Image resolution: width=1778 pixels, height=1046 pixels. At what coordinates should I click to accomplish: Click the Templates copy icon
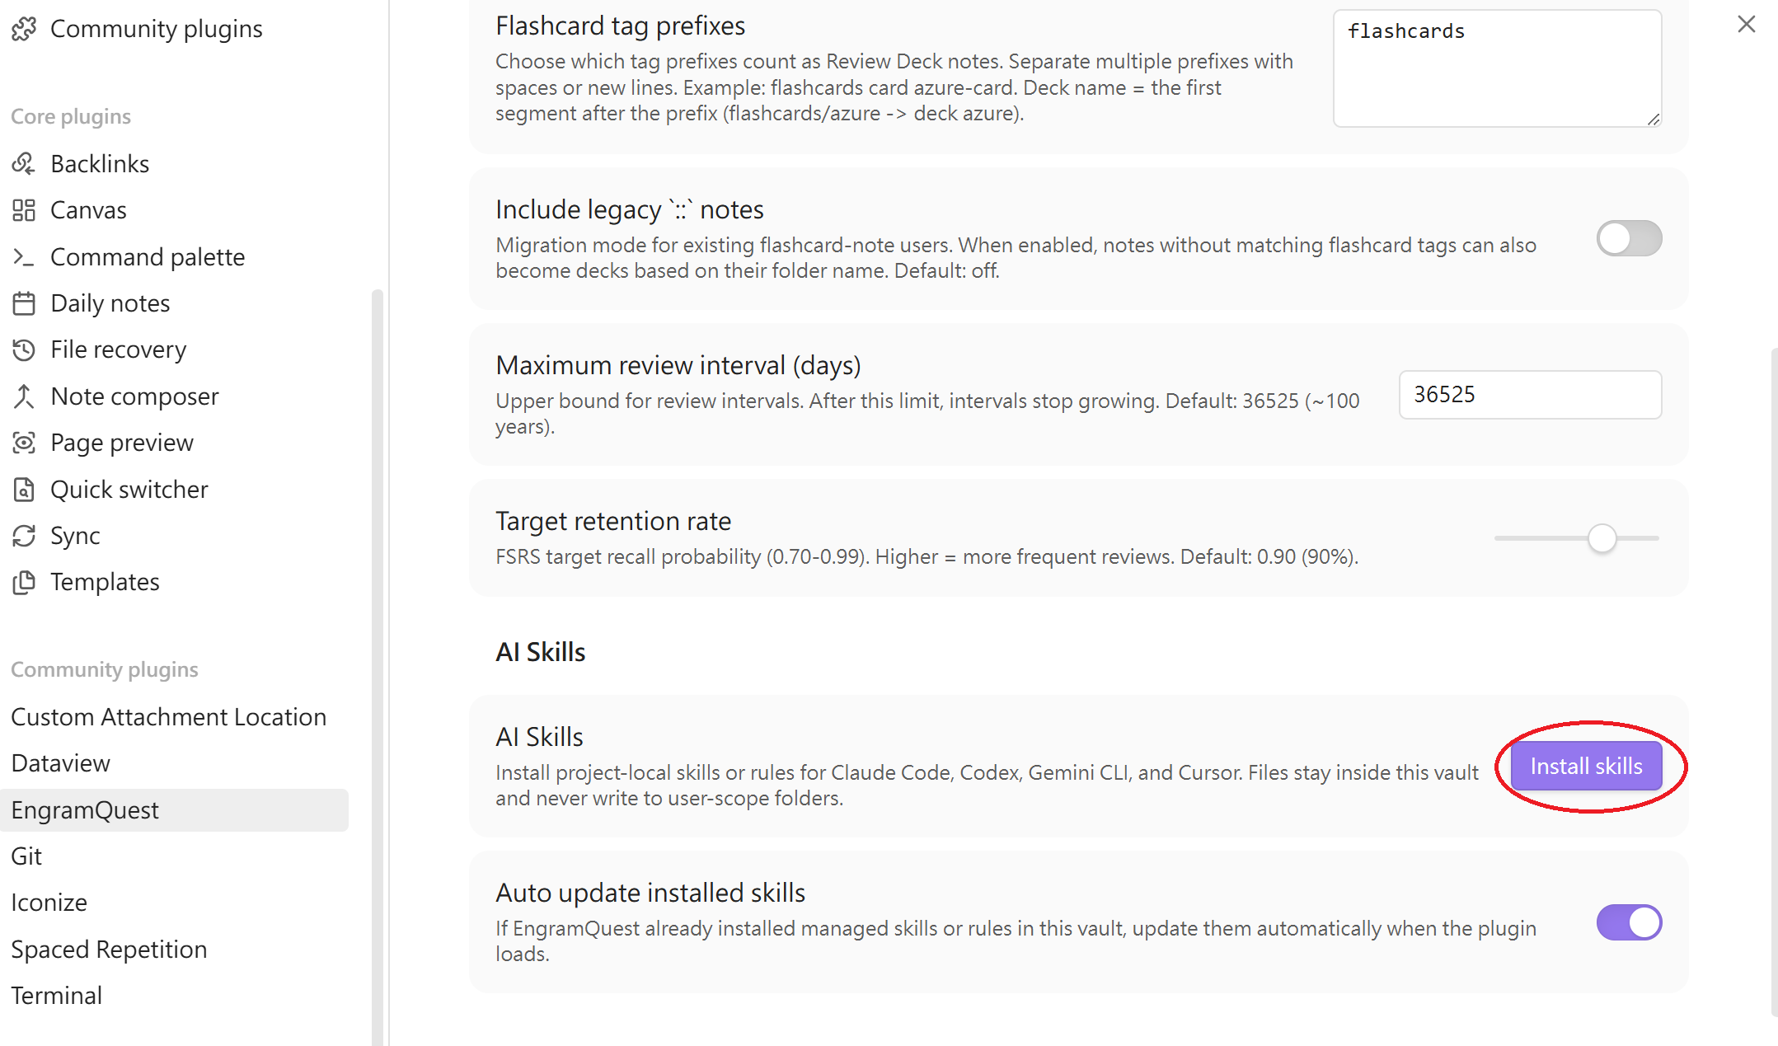coord(24,582)
